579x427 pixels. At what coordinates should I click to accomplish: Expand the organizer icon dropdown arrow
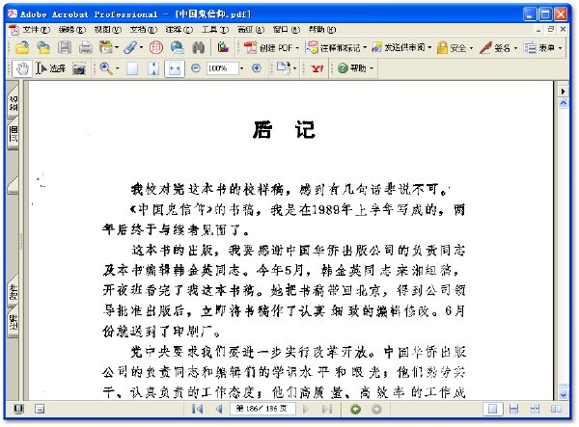point(117,47)
